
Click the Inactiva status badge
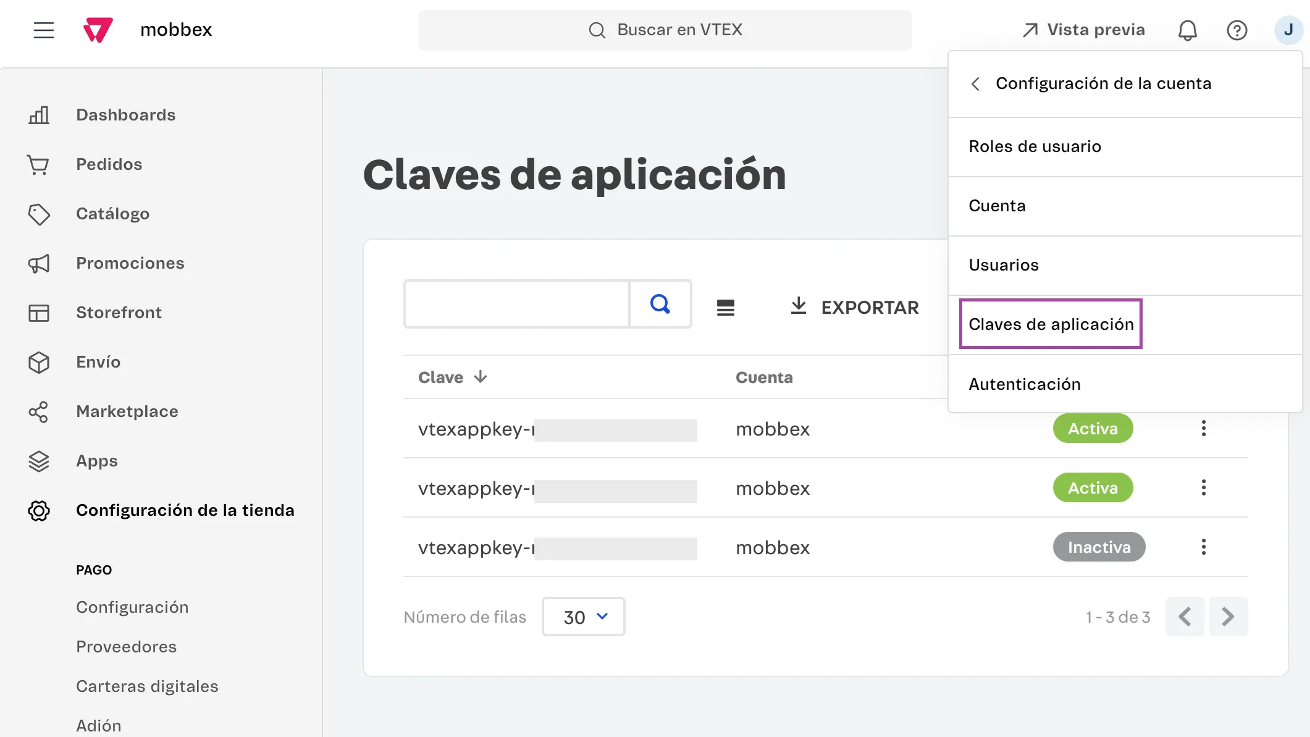pyautogui.click(x=1099, y=547)
